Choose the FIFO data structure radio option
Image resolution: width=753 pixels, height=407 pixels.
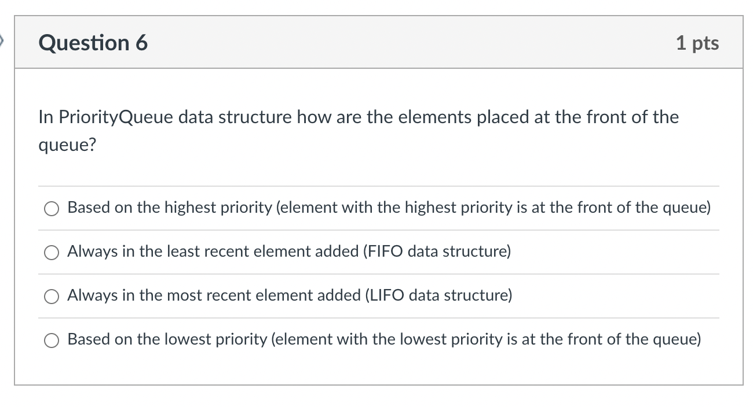[52, 253]
